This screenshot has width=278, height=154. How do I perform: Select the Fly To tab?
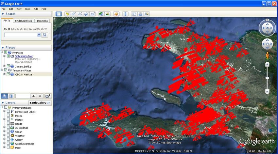point(7,21)
